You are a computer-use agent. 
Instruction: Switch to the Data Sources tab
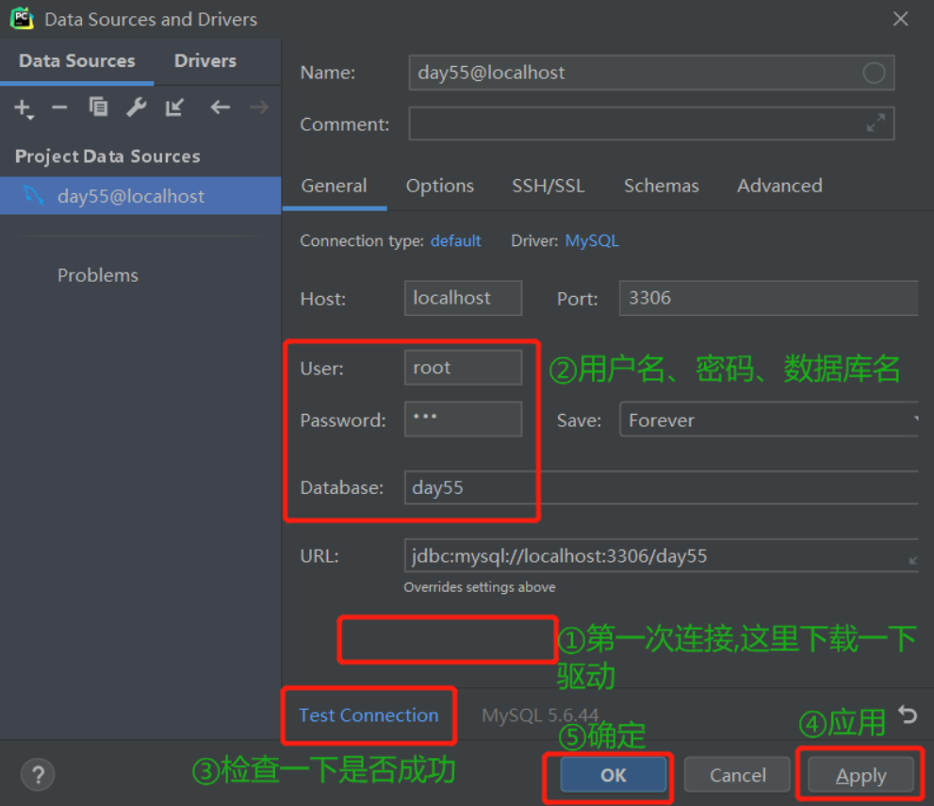click(77, 60)
